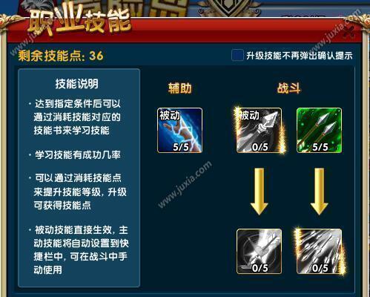
Task: Click the 可以通过消耗技能点 description paragraph
Action: (x=78, y=192)
